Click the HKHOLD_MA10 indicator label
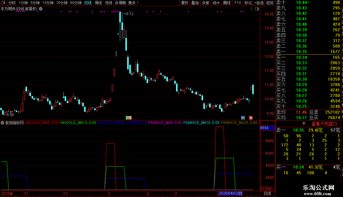This screenshot has width=343, height=197. click(x=78, y=123)
